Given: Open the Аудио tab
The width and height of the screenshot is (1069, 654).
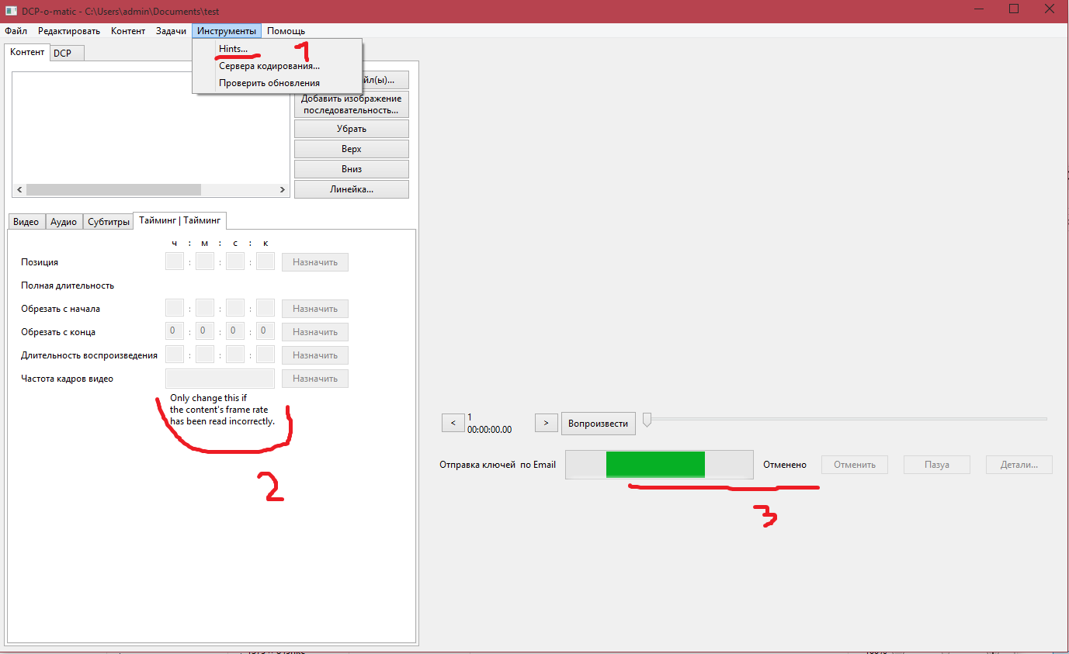Looking at the screenshot, I should (x=64, y=222).
